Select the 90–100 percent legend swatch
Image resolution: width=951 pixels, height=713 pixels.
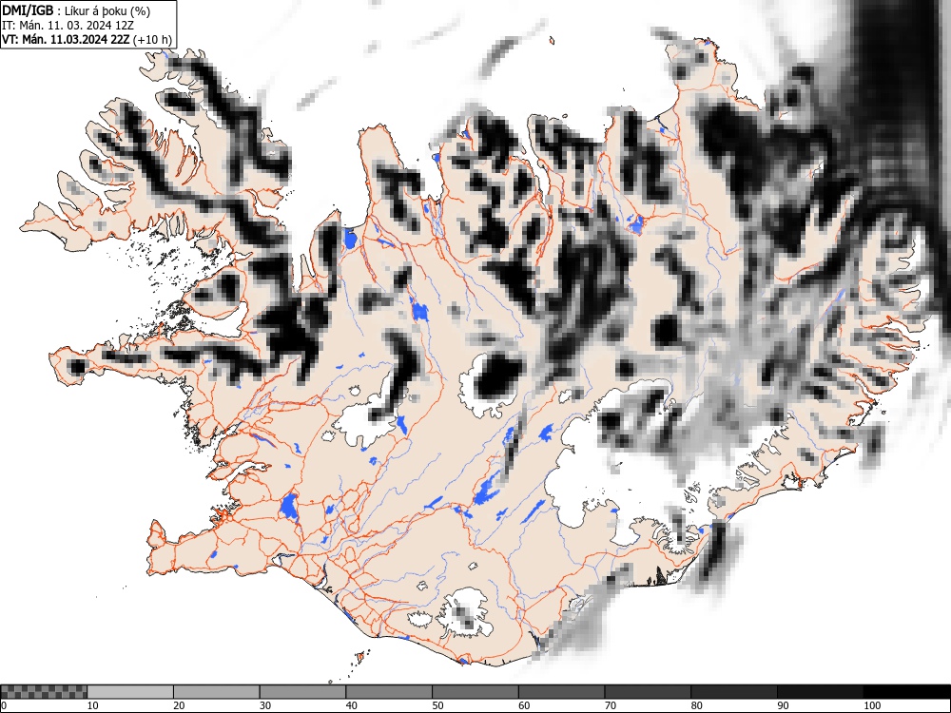coord(820,692)
